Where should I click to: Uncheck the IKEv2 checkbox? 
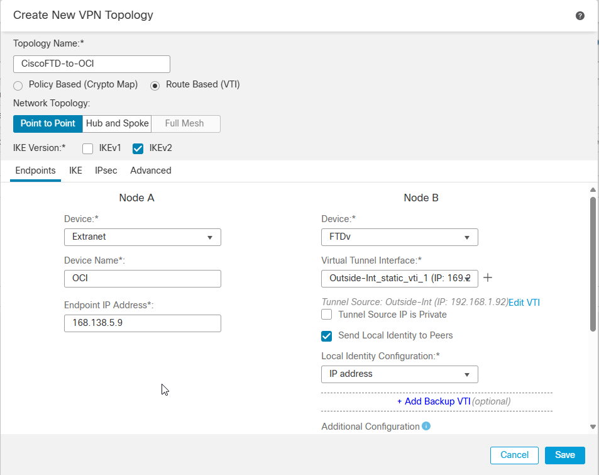click(138, 148)
